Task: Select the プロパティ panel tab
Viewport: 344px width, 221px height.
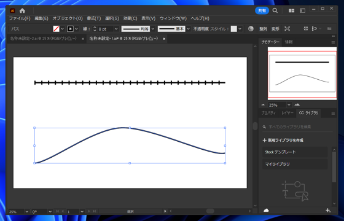Action: tap(268, 113)
